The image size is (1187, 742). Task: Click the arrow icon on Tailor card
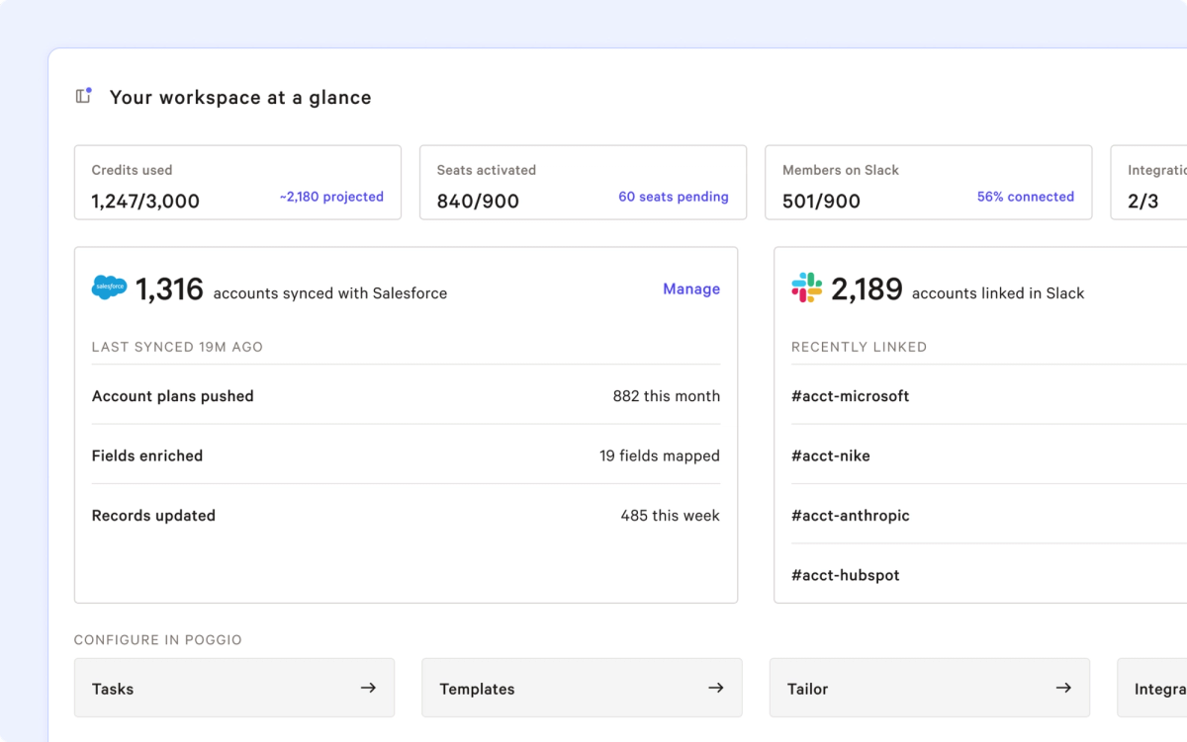pos(1063,688)
